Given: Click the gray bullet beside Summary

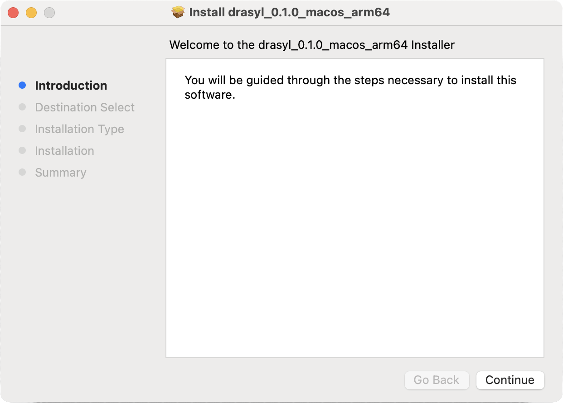Looking at the screenshot, I should 22,172.
